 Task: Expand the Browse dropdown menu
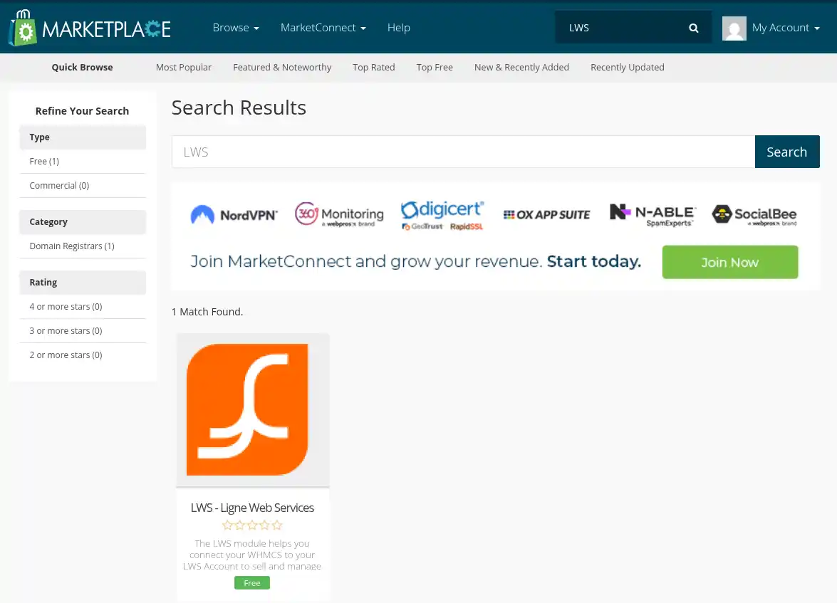point(235,28)
